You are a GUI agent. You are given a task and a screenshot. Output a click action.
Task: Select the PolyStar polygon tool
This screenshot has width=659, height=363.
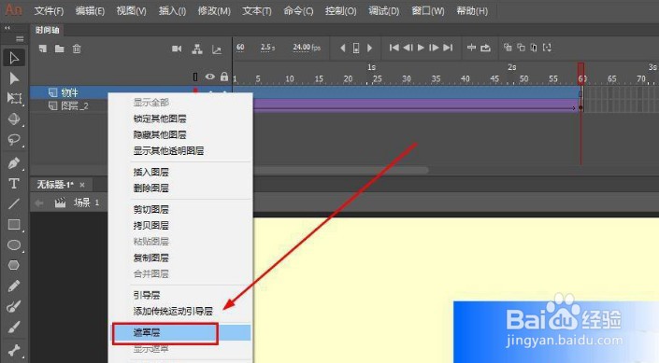[x=14, y=265]
